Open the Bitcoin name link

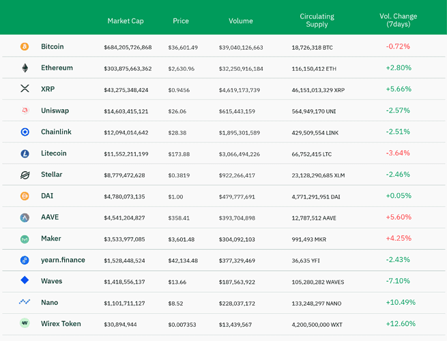click(x=52, y=46)
